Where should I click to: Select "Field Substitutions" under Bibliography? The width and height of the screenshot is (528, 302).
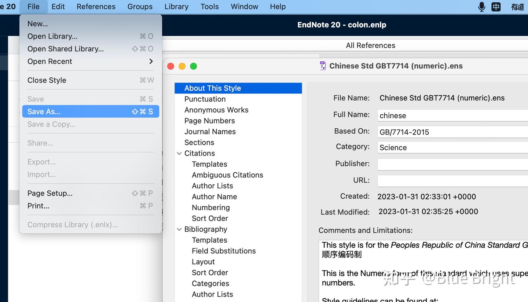(224, 251)
